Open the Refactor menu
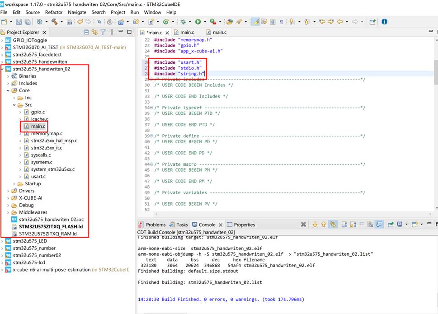Viewport: 438px width, 314px height. [x=54, y=12]
